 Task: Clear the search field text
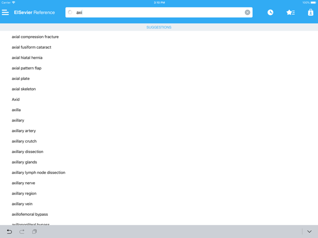click(247, 12)
